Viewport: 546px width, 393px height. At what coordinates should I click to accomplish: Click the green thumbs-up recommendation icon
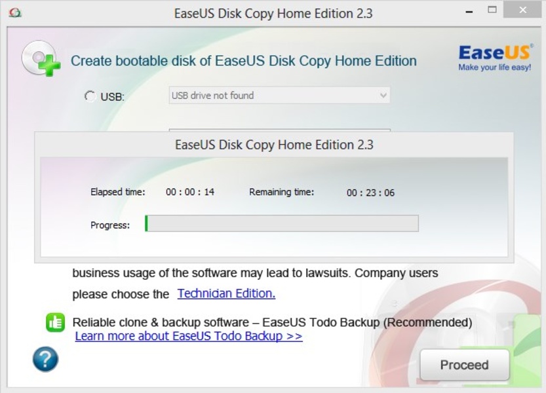[x=56, y=322]
